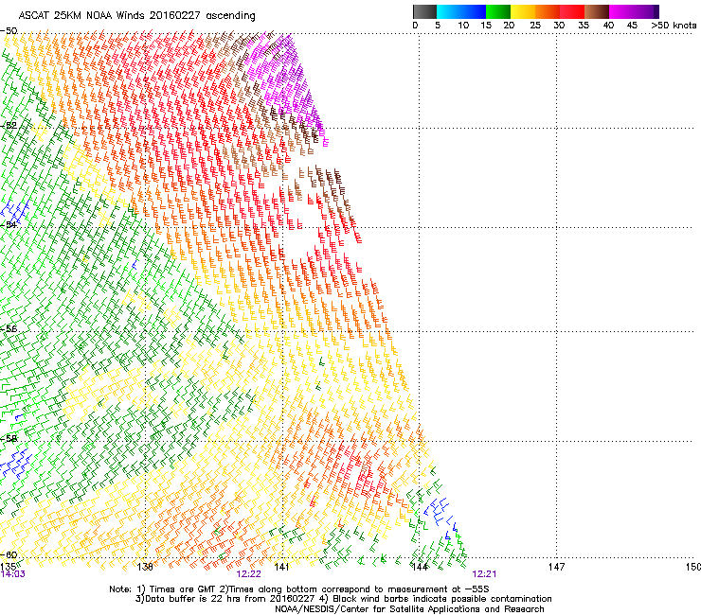Screen dimensions: 701x615
Task: Click the '35' tick on the knots legend
Action: (584, 26)
